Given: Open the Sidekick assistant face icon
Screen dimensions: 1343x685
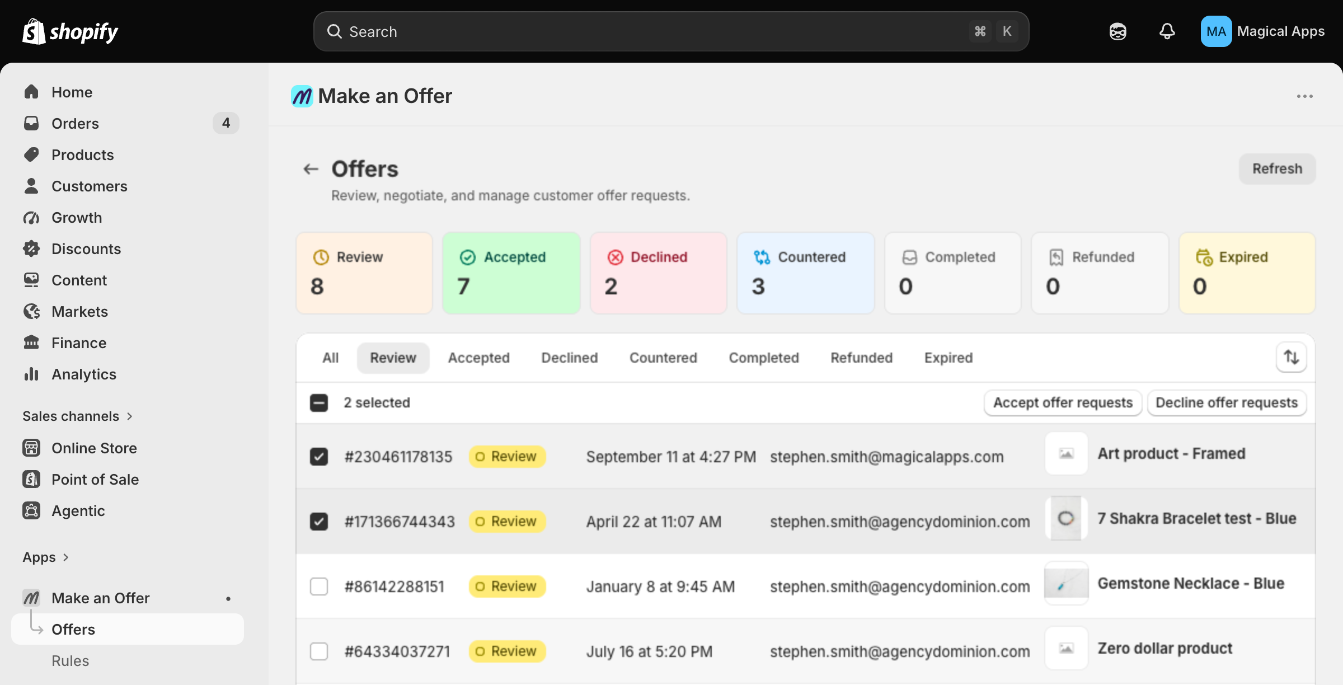Looking at the screenshot, I should (1117, 31).
